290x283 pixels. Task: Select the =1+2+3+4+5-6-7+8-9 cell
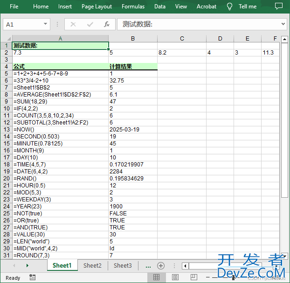point(60,74)
